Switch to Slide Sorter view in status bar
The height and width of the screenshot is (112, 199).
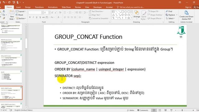(160, 110)
